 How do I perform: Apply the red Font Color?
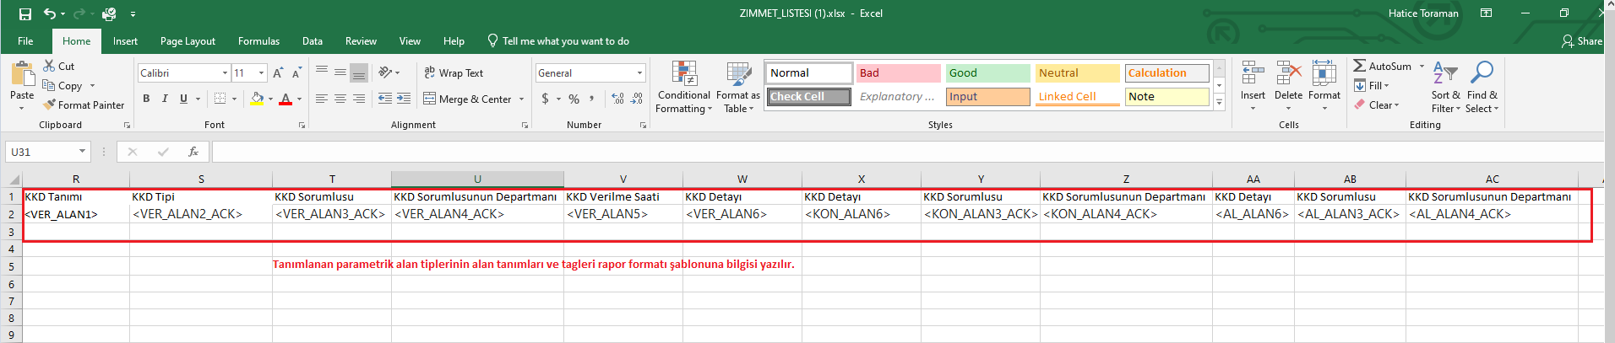coord(285,99)
